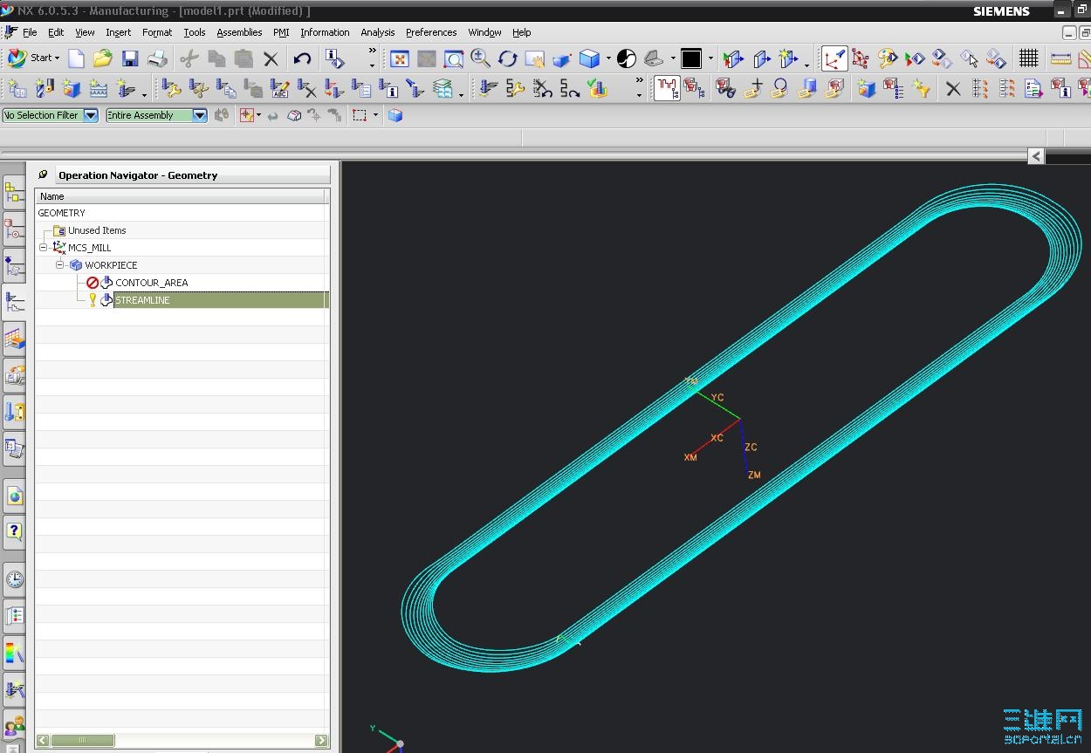Image resolution: width=1091 pixels, height=753 pixels.
Task: Open the Insert menu
Action: [118, 32]
